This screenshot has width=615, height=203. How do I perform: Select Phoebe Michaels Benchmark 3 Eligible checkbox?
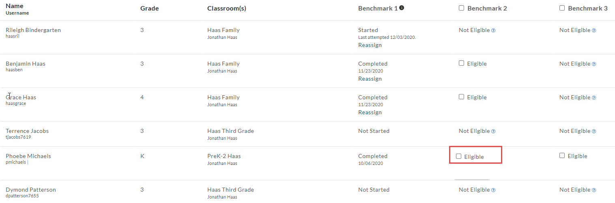point(562,156)
